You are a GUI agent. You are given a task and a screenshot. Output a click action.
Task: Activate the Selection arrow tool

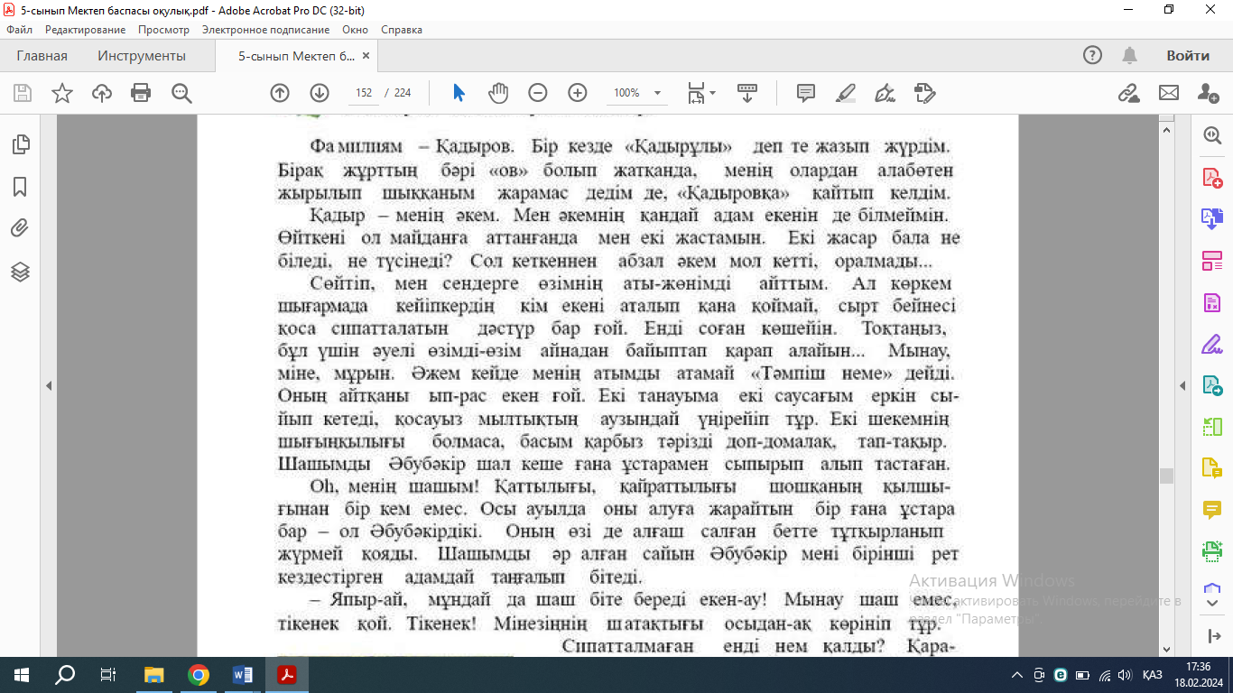click(x=459, y=93)
